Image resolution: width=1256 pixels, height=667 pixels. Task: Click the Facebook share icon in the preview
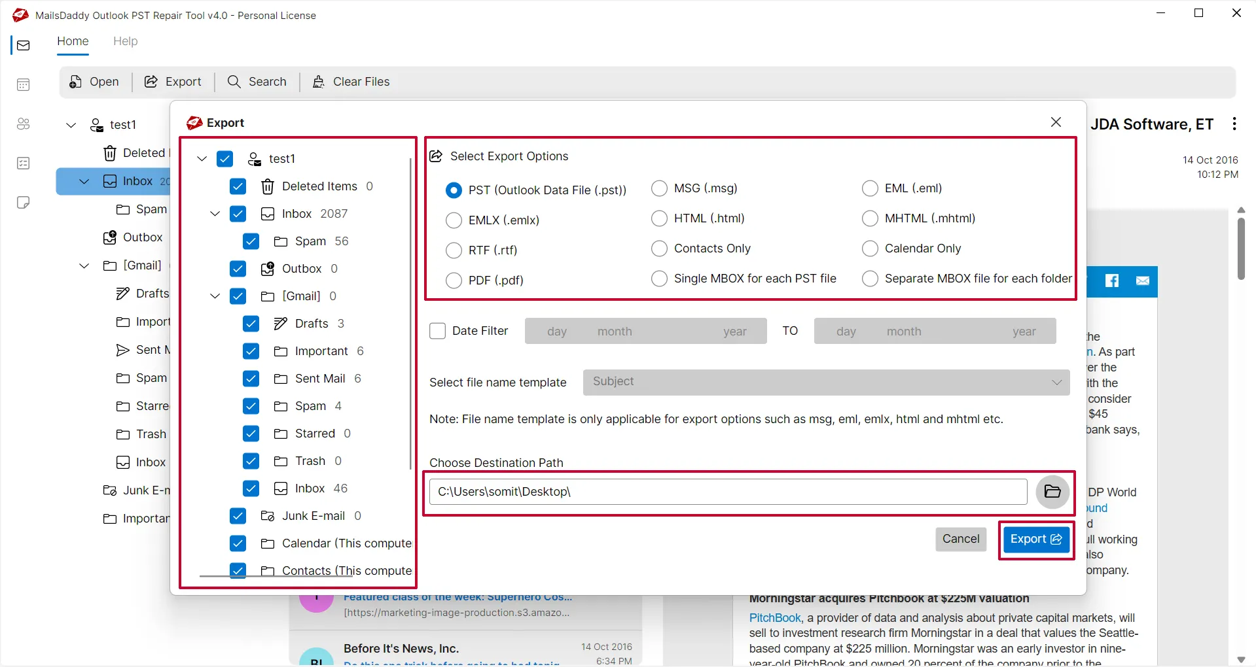(x=1112, y=281)
